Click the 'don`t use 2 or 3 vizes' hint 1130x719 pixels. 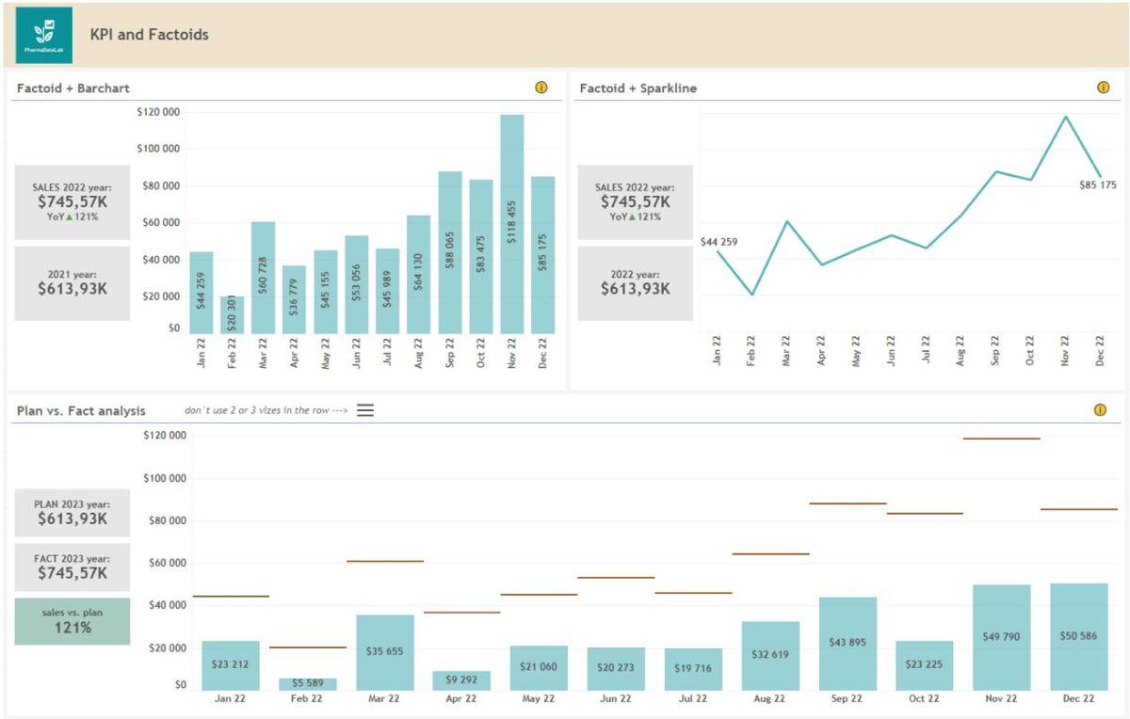266,410
